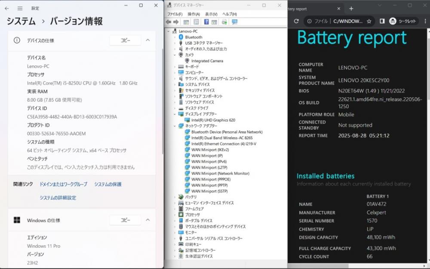Open the browser side panel icon
The width and height of the screenshot is (430, 269).
tap(382, 21)
